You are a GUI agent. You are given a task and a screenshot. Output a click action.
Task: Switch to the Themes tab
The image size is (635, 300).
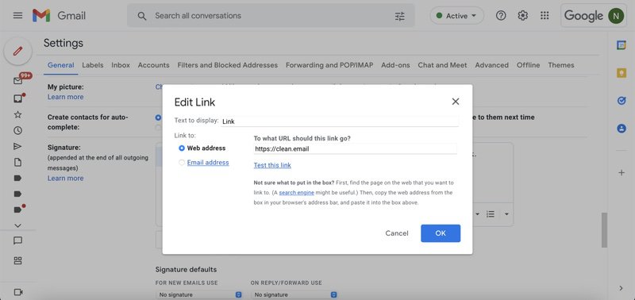561,65
